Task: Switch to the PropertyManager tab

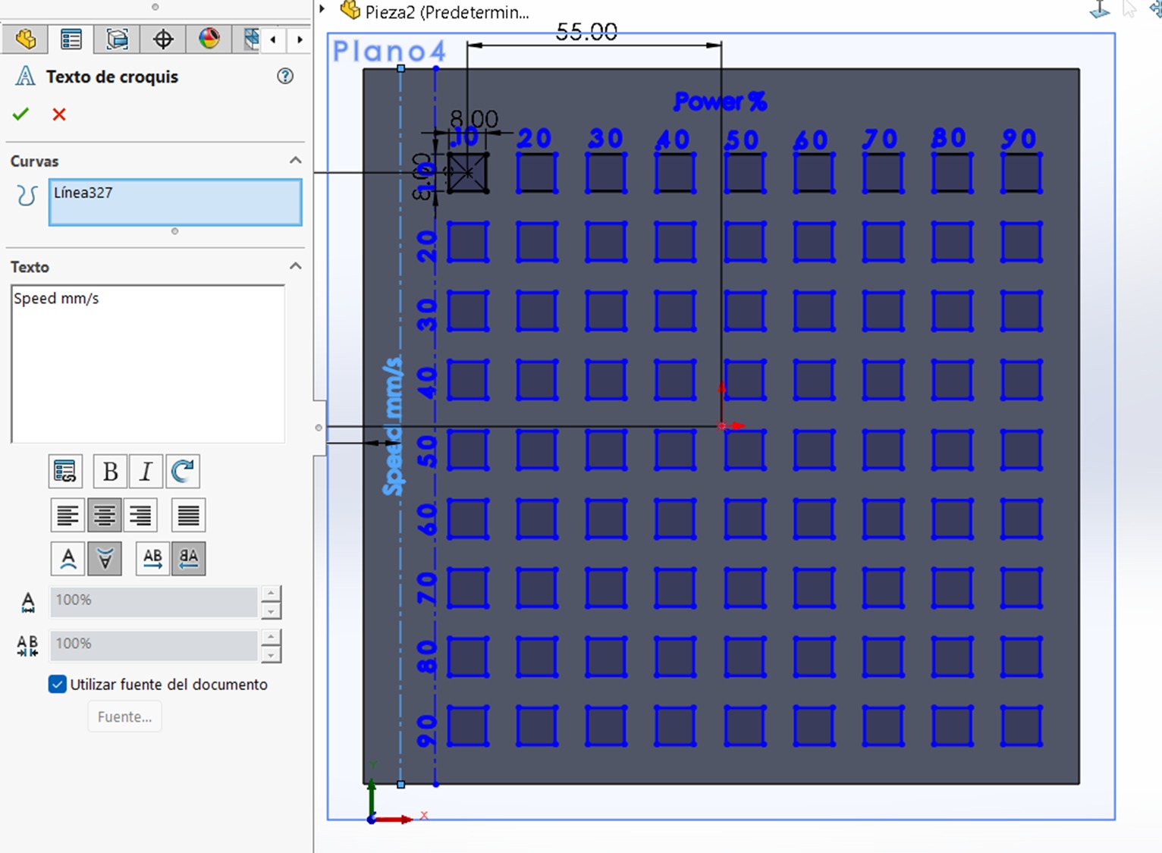Action: 71,39
